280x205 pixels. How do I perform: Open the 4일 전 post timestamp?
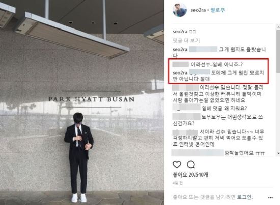coord(178,183)
